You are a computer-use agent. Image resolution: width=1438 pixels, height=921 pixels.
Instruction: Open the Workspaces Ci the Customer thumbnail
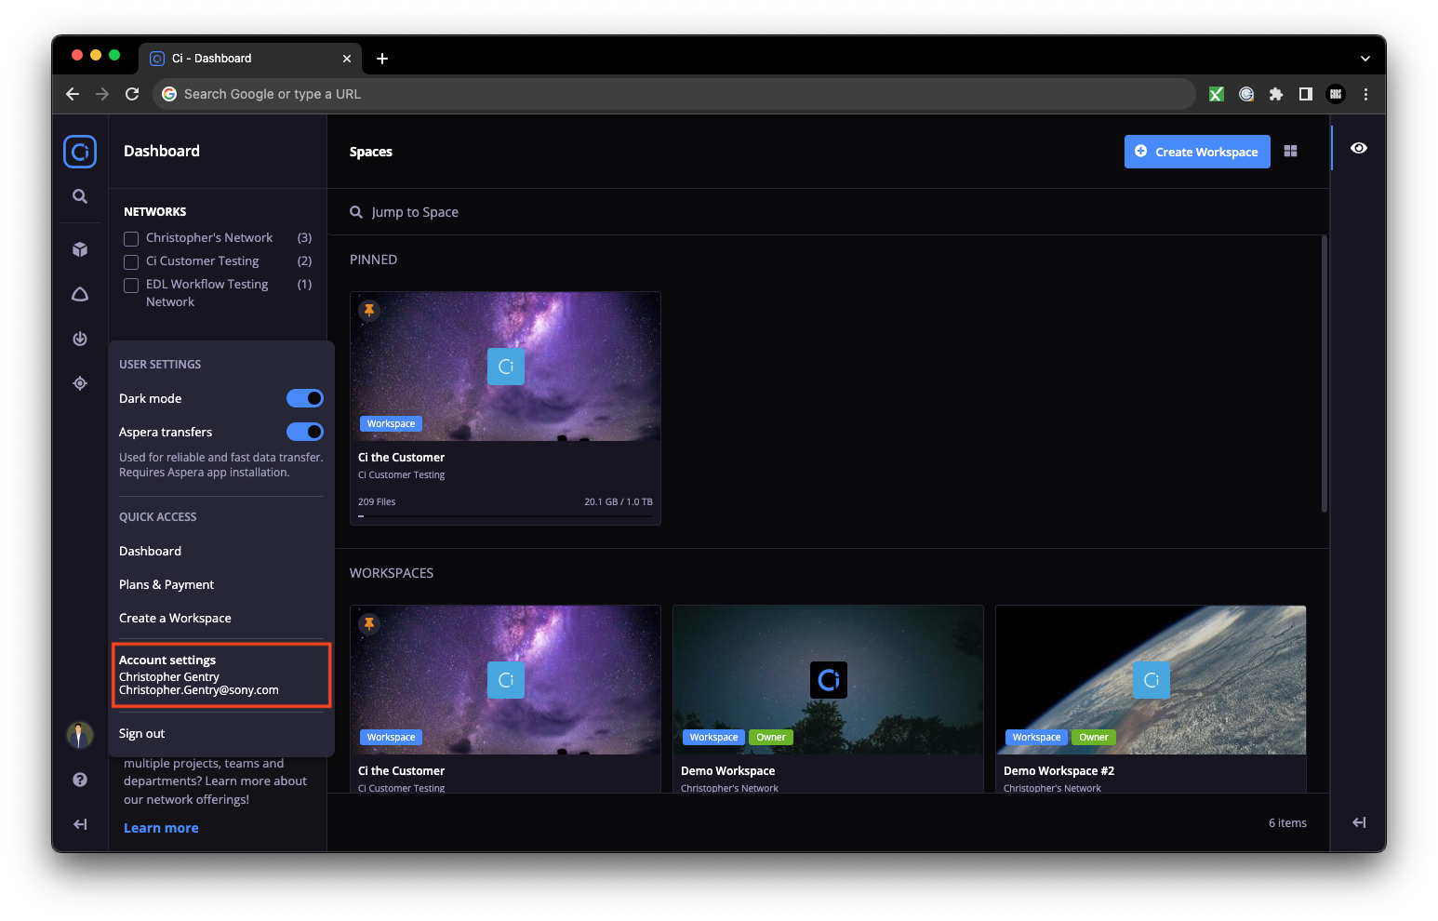pos(505,680)
